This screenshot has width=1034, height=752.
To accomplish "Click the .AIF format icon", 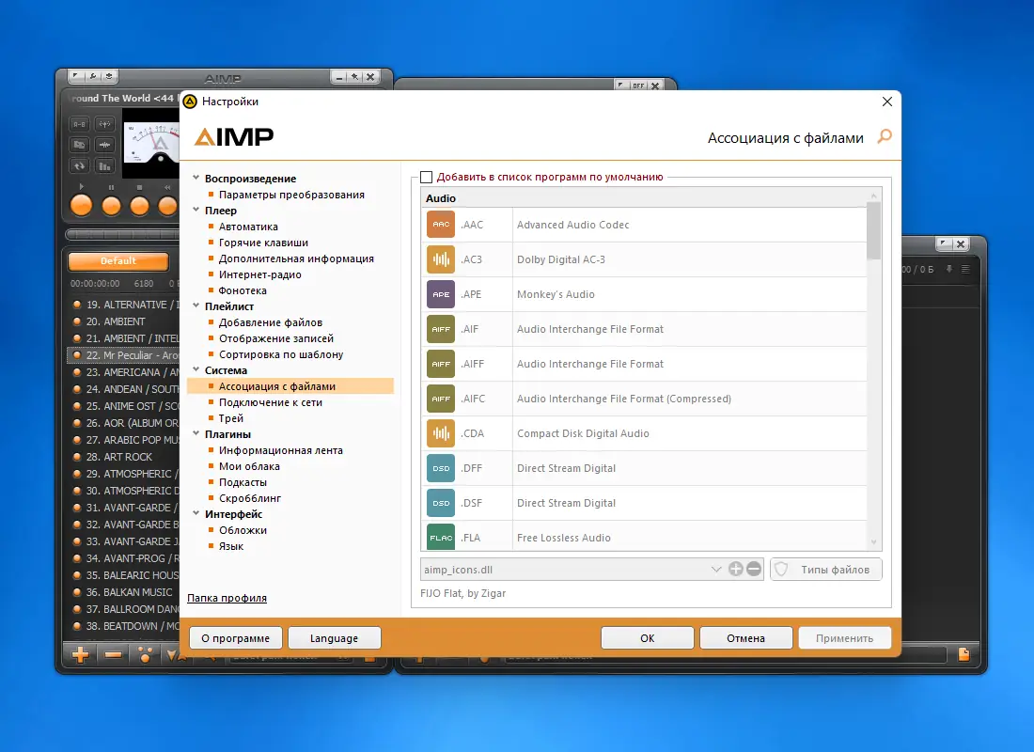I will coord(441,329).
